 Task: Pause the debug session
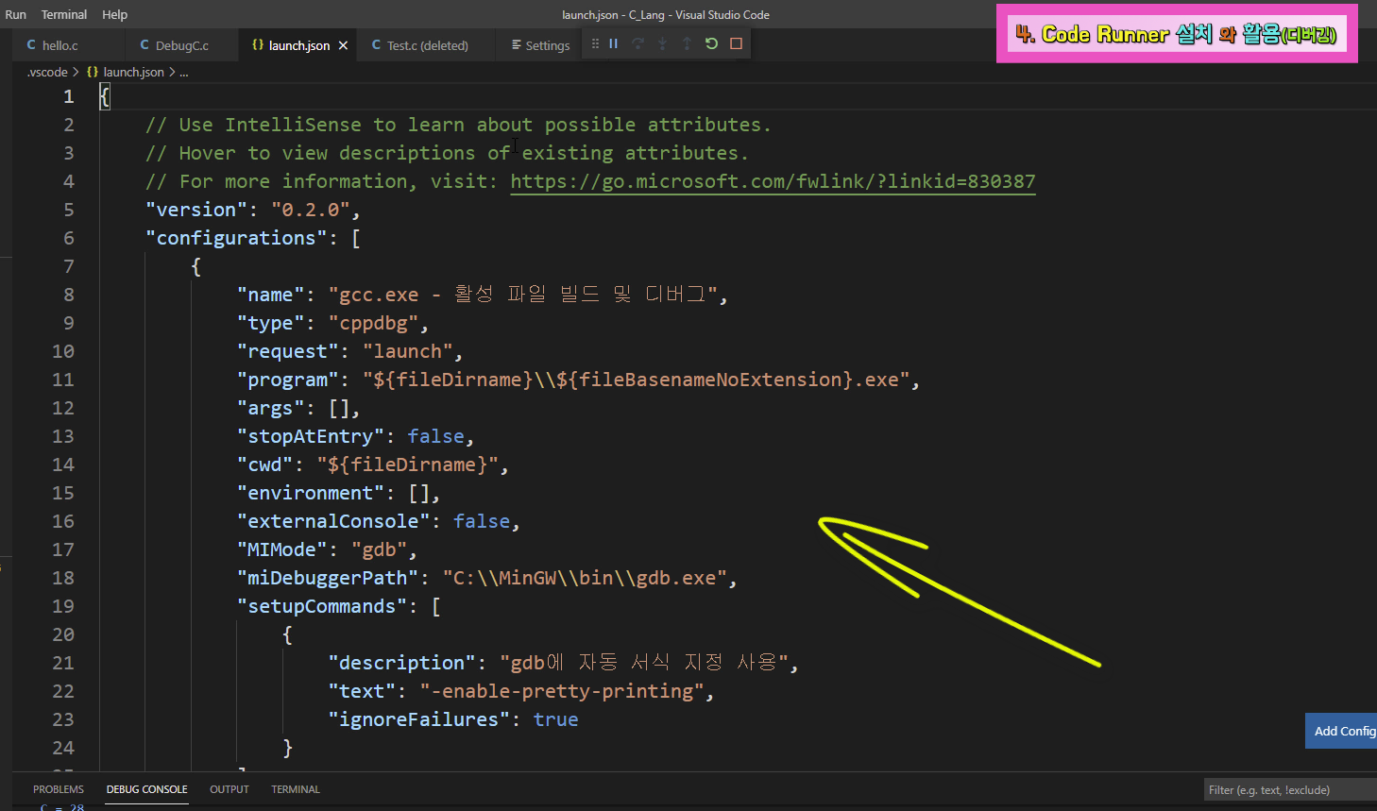pyautogui.click(x=614, y=43)
